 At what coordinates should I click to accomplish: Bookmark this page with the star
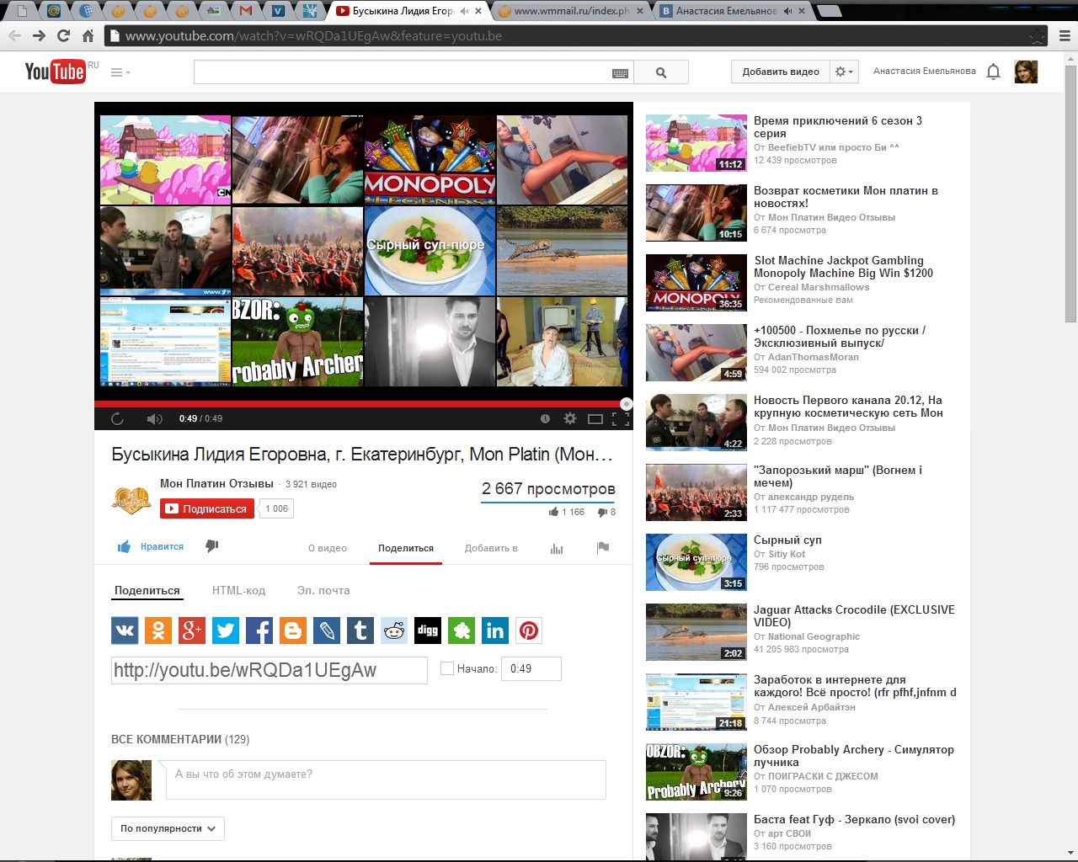coord(1038,36)
